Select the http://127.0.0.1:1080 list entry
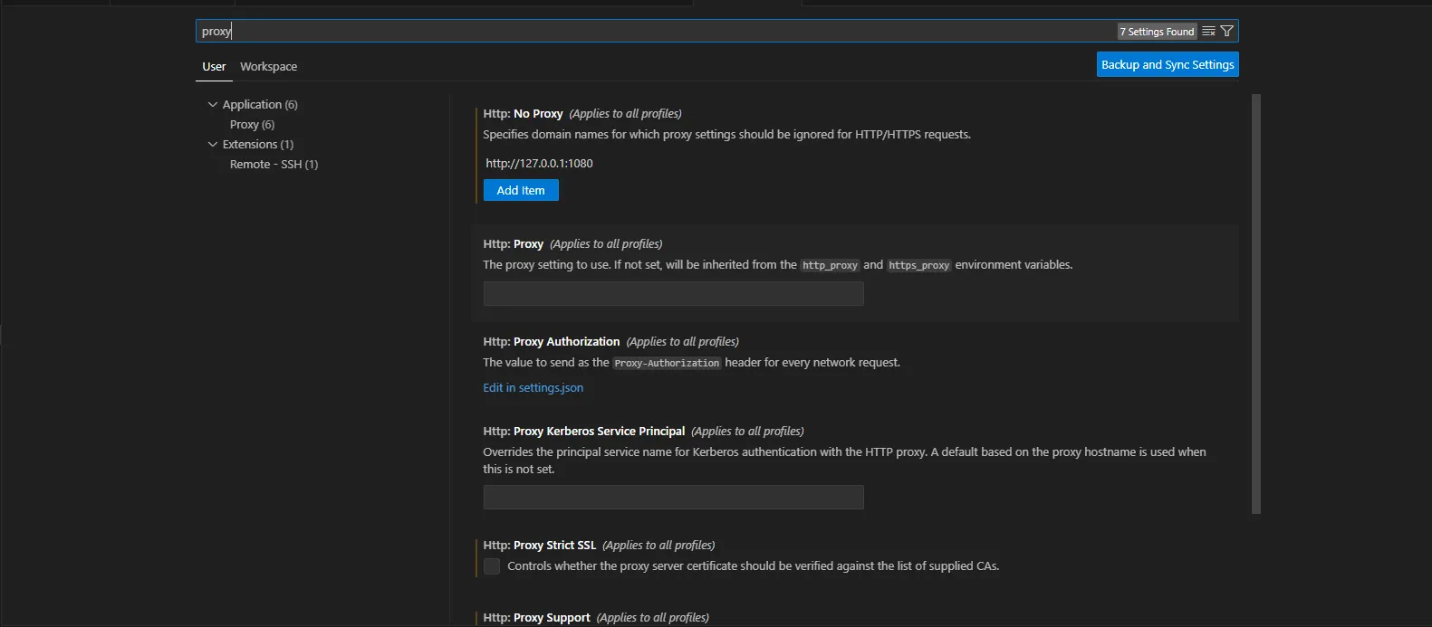Image resolution: width=1432 pixels, height=627 pixels. [539, 164]
